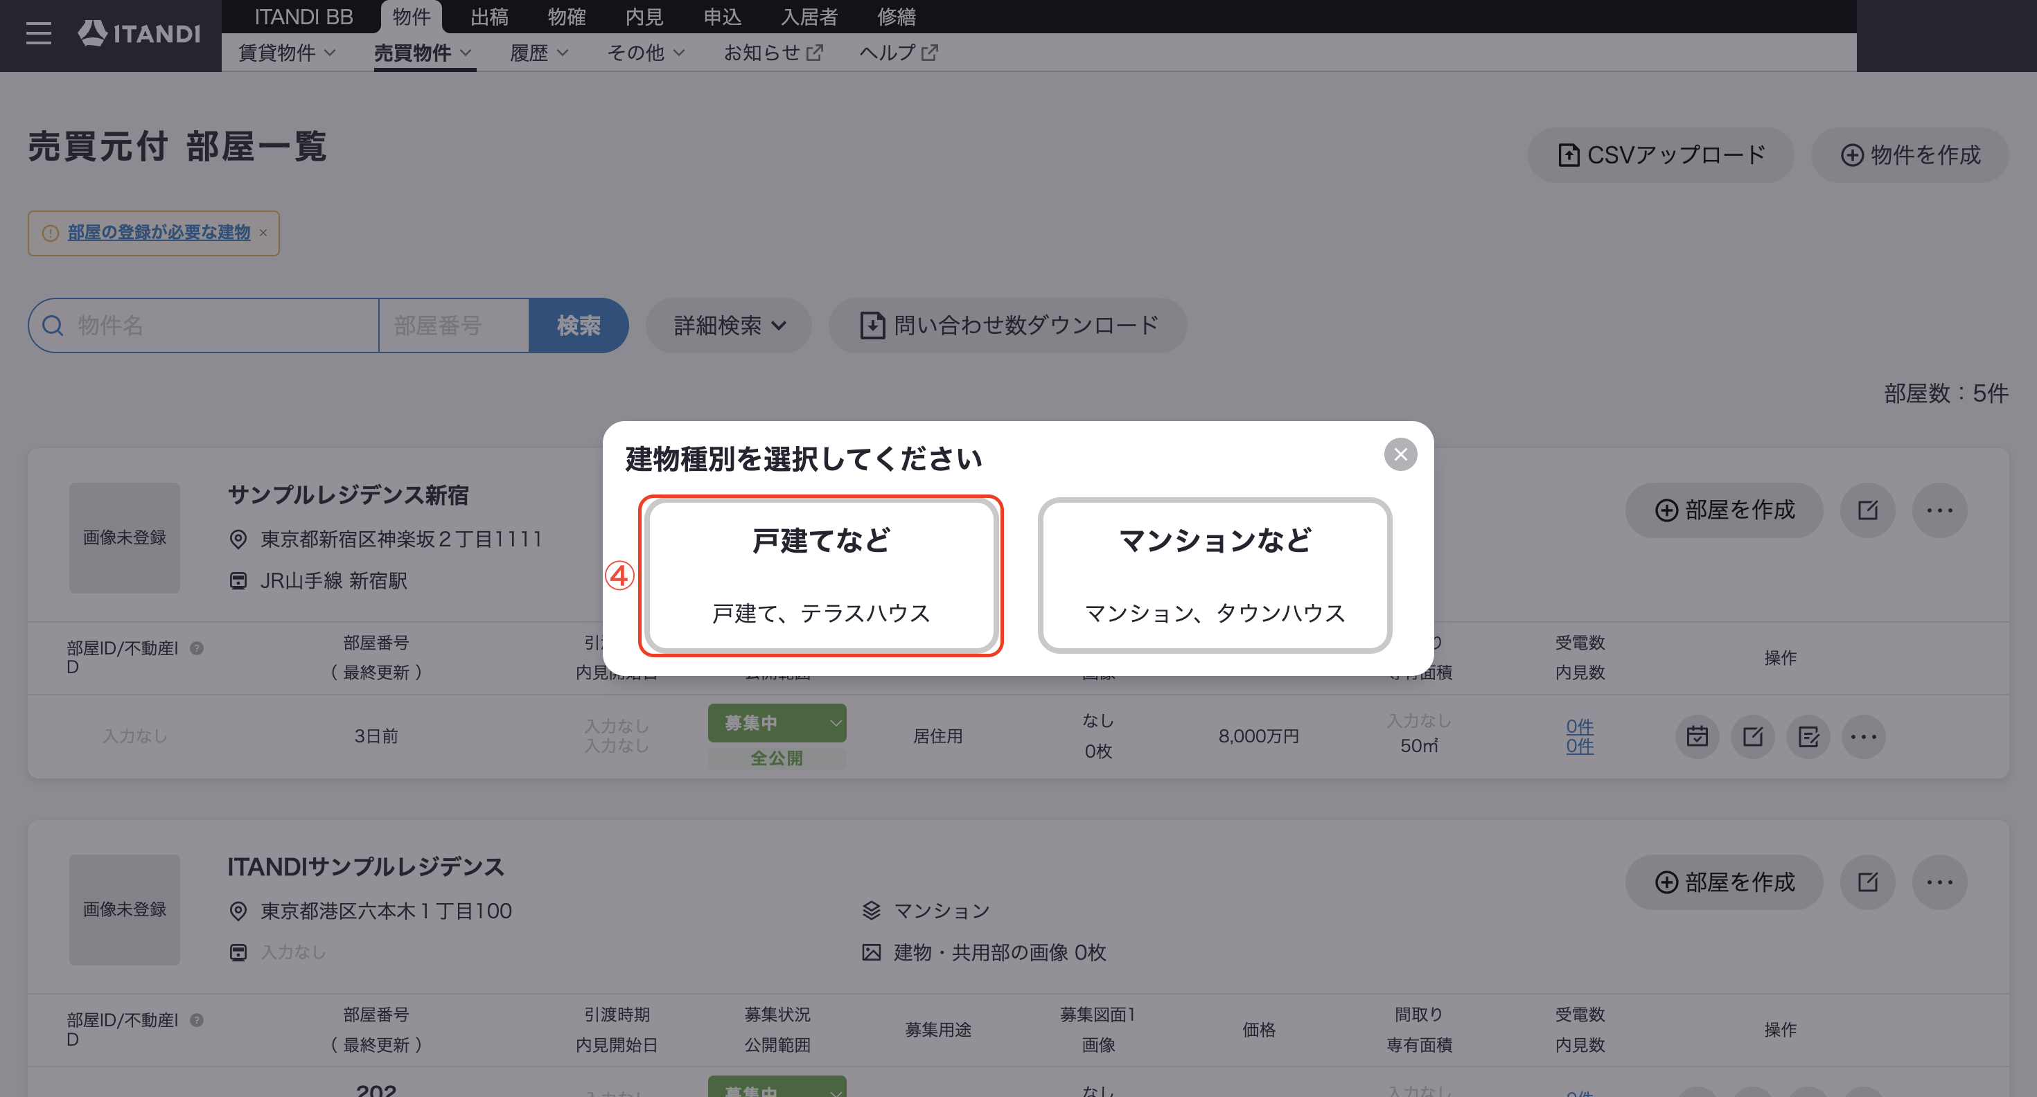
Task: Click the ITANDIサンプルレジデンス building name
Action: click(x=365, y=867)
